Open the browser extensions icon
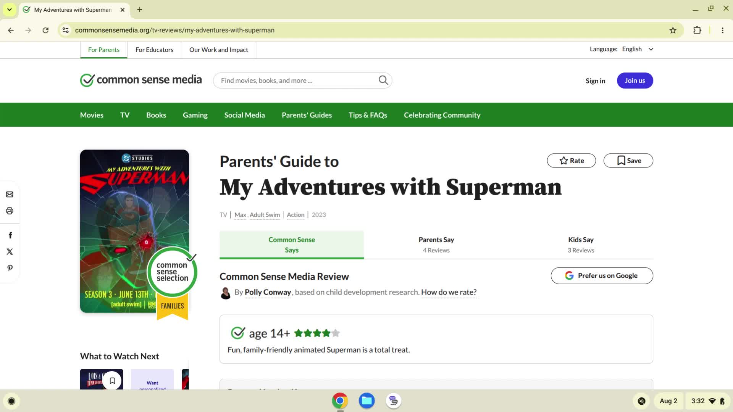The image size is (733, 412). pyautogui.click(x=697, y=30)
